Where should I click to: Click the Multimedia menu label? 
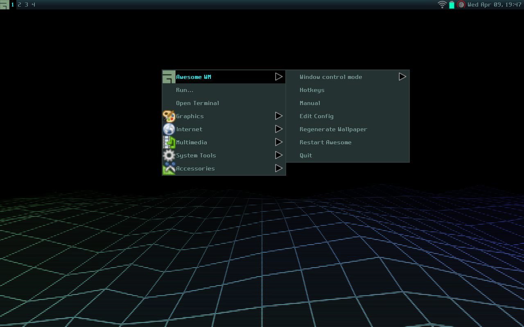192,142
